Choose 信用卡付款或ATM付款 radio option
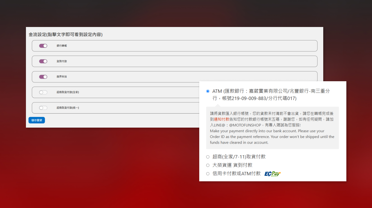The width and height of the screenshot is (372, 208). (208, 174)
